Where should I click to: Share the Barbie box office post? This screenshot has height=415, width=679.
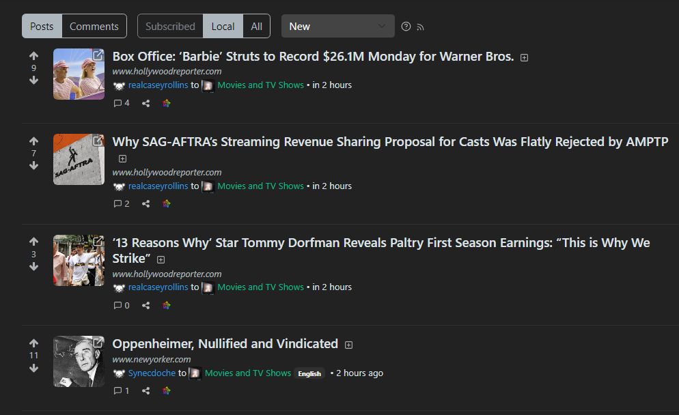point(146,103)
